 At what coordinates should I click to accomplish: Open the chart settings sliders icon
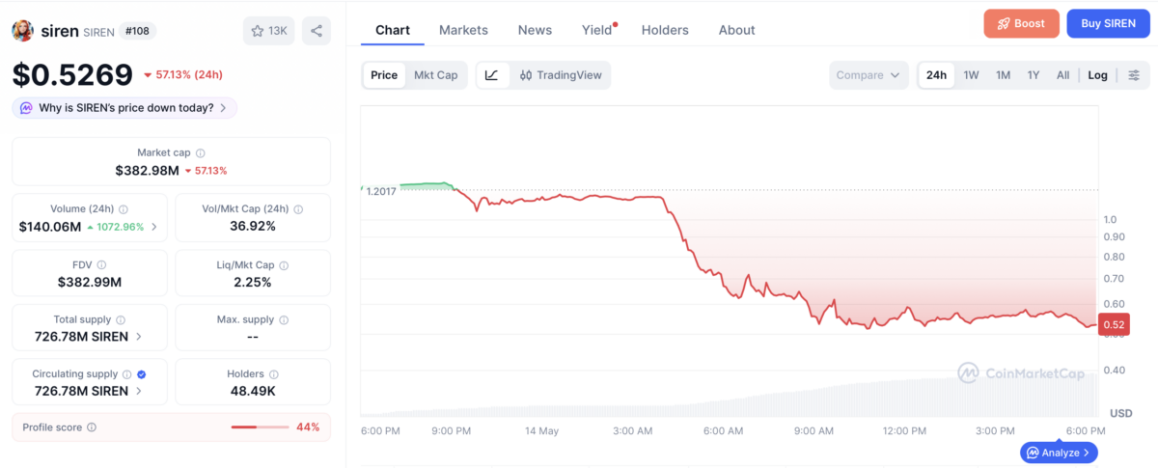point(1134,75)
